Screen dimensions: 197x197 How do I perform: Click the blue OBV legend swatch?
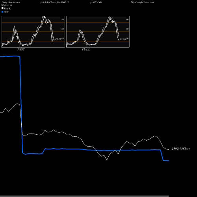(2, 12)
